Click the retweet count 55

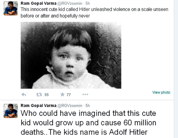(47, 95)
